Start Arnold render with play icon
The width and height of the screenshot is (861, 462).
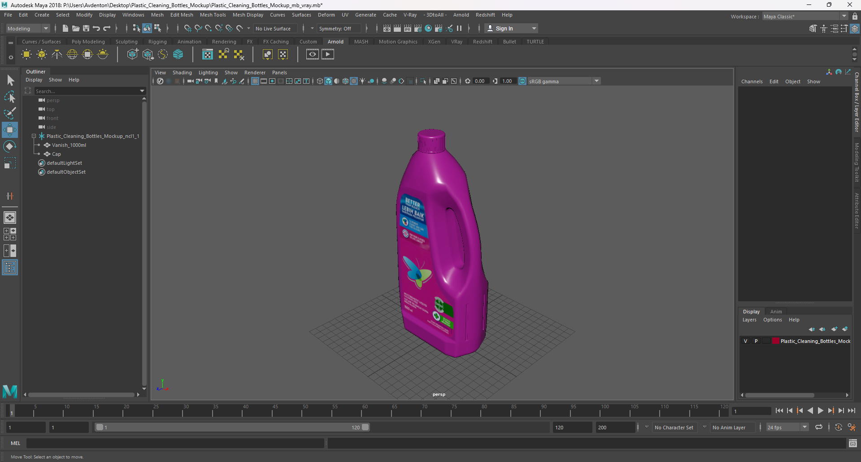pos(328,55)
